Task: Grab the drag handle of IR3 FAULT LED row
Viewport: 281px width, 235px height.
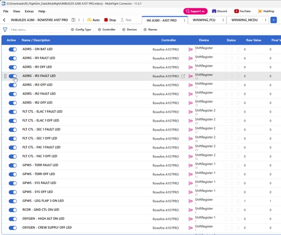Action: tap(5, 76)
